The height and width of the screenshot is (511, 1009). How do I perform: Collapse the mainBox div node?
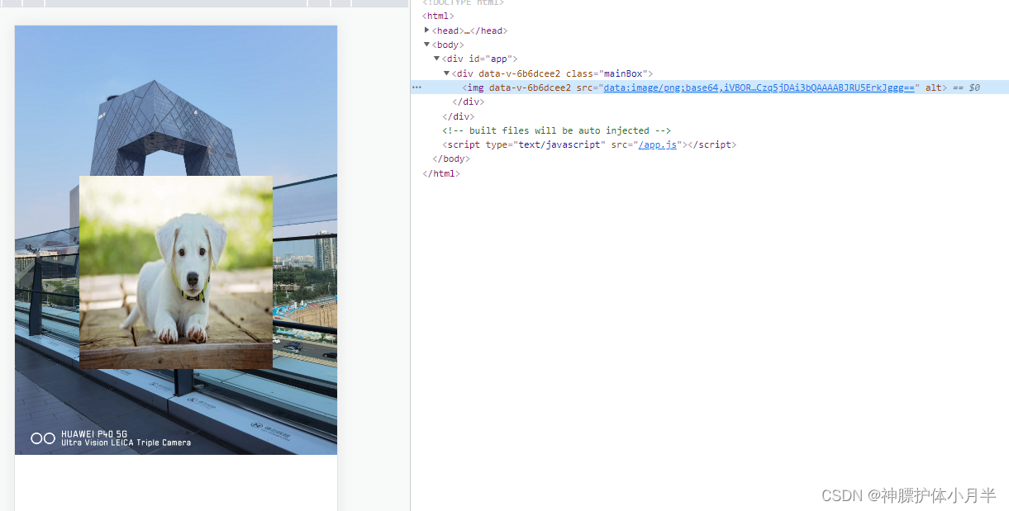(447, 73)
